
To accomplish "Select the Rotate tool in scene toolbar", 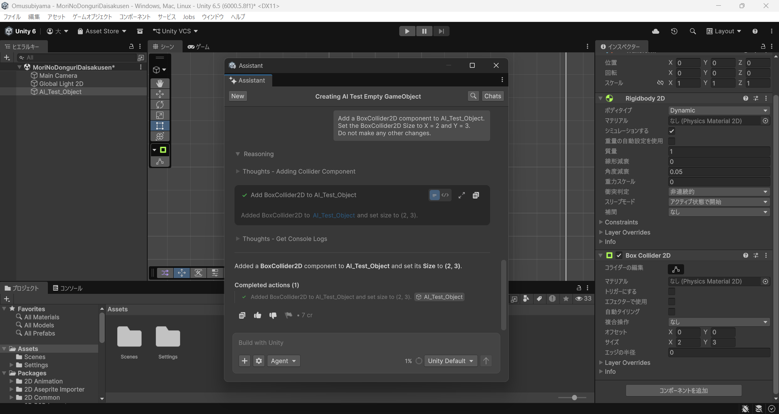I will point(160,105).
